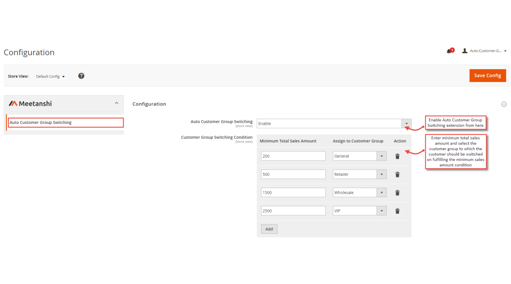The height and width of the screenshot is (284, 511).
Task: Click the Action column header
Action: (400, 141)
